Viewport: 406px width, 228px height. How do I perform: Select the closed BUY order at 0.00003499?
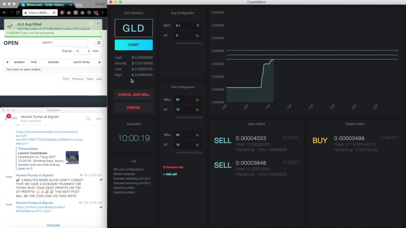point(355,143)
